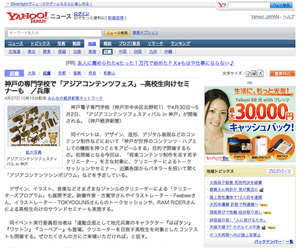Screen dimensions: 300x248
Task: Select the 関東 region
Action: tap(47, 52)
